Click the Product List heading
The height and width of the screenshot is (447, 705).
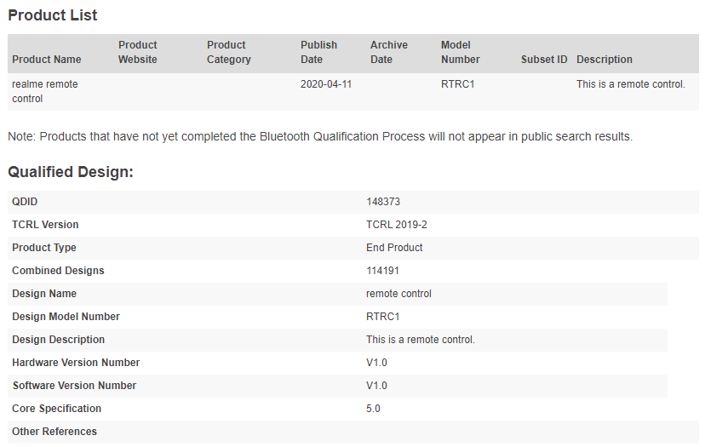[x=53, y=15]
